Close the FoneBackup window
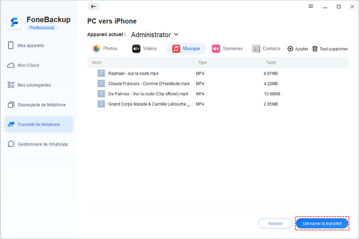The image size is (359, 239). coord(353,6)
